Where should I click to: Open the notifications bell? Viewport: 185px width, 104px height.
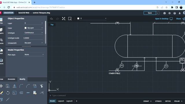tap(180, 13)
